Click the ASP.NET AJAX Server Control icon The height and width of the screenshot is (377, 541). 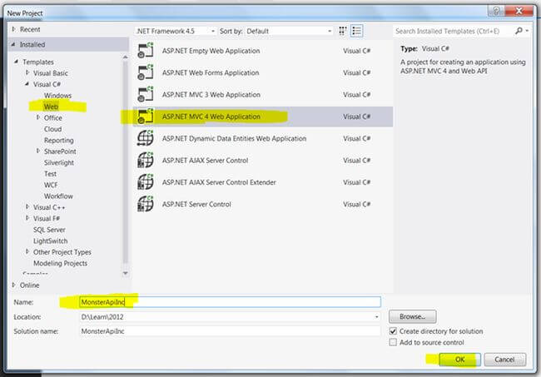(146, 161)
